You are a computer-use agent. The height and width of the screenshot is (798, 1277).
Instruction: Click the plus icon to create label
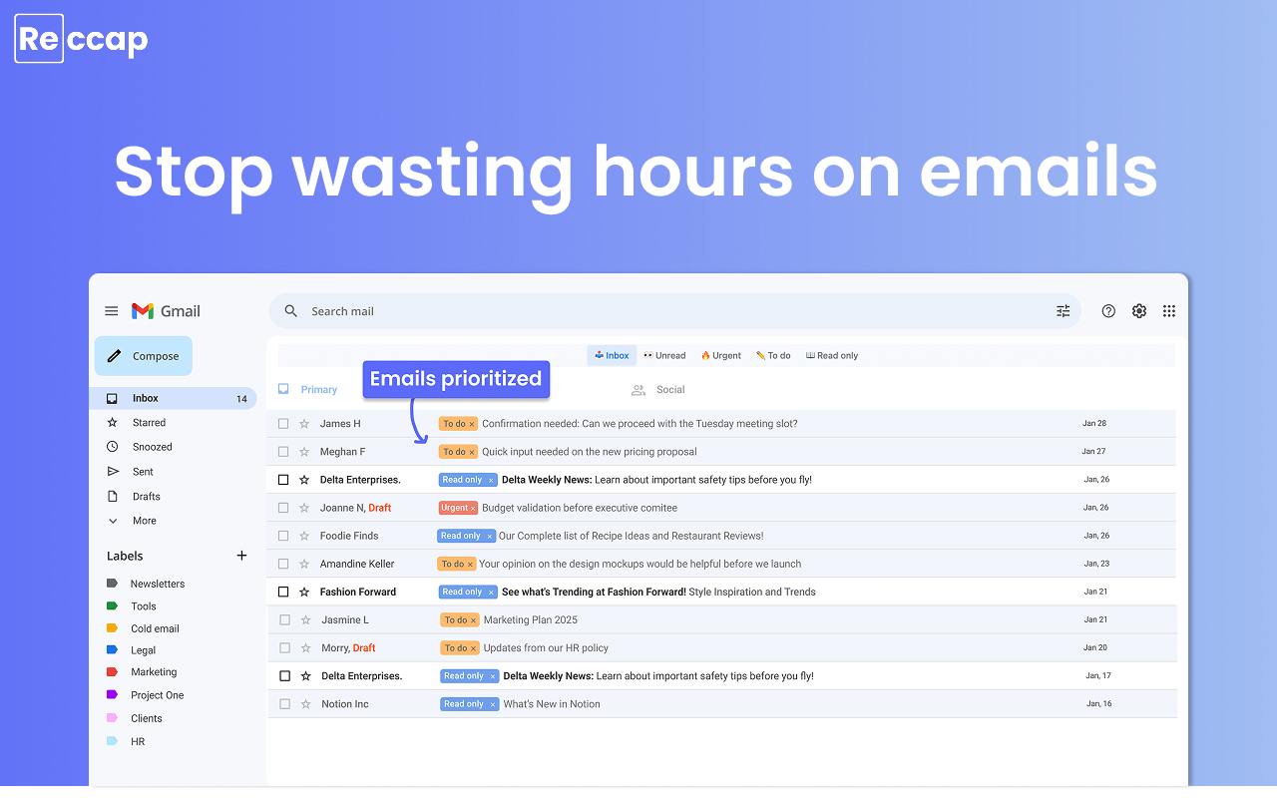(x=241, y=556)
